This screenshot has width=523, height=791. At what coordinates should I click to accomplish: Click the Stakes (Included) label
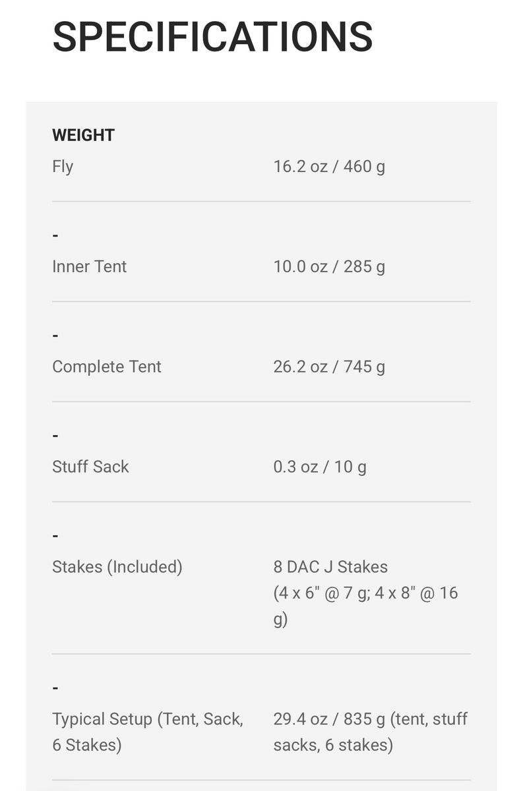[x=117, y=567]
